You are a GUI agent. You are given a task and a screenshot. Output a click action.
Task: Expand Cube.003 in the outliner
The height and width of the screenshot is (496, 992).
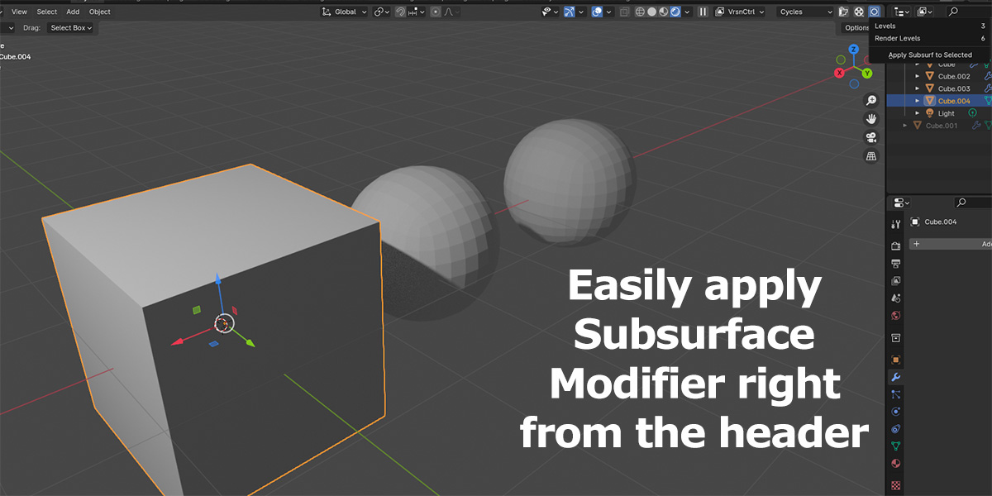pyautogui.click(x=917, y=88)
